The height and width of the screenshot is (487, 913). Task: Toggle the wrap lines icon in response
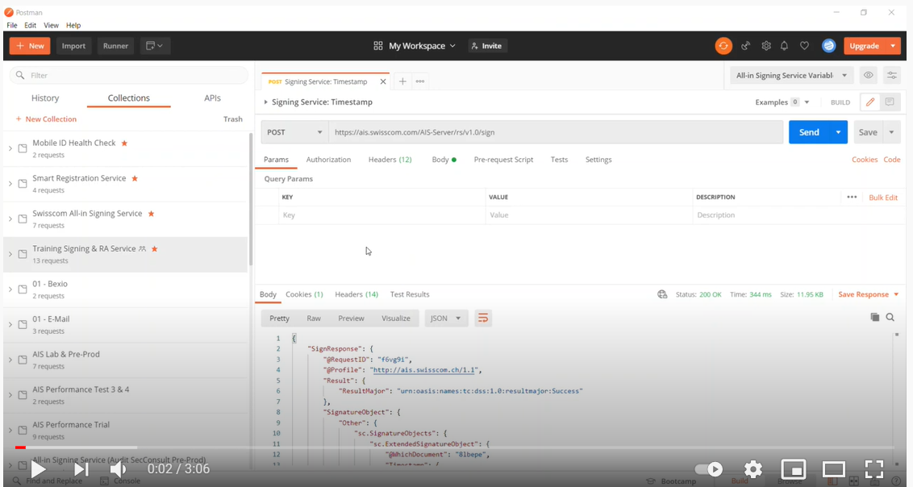pyautogui.click(x=482, y=318)
